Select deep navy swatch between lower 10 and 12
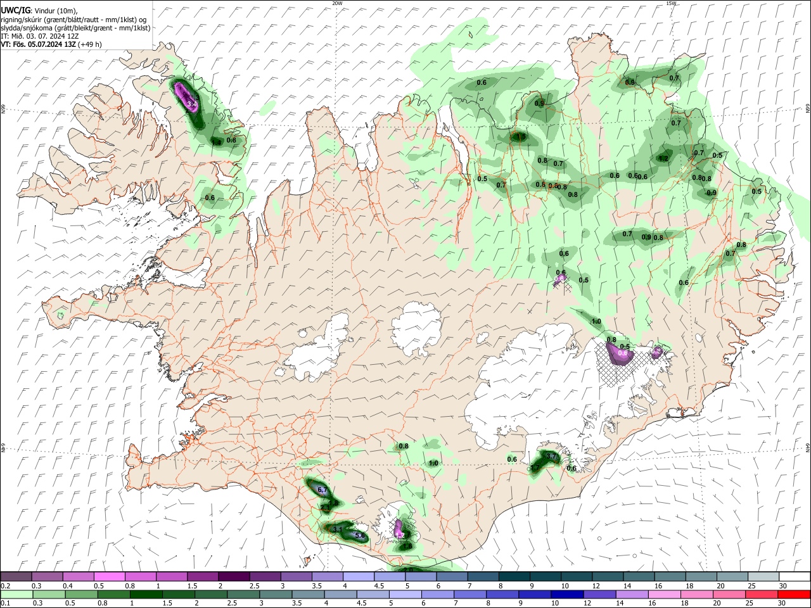Image resolution: width=811 pixels, height=608 pixels. [x=566, y=594]
